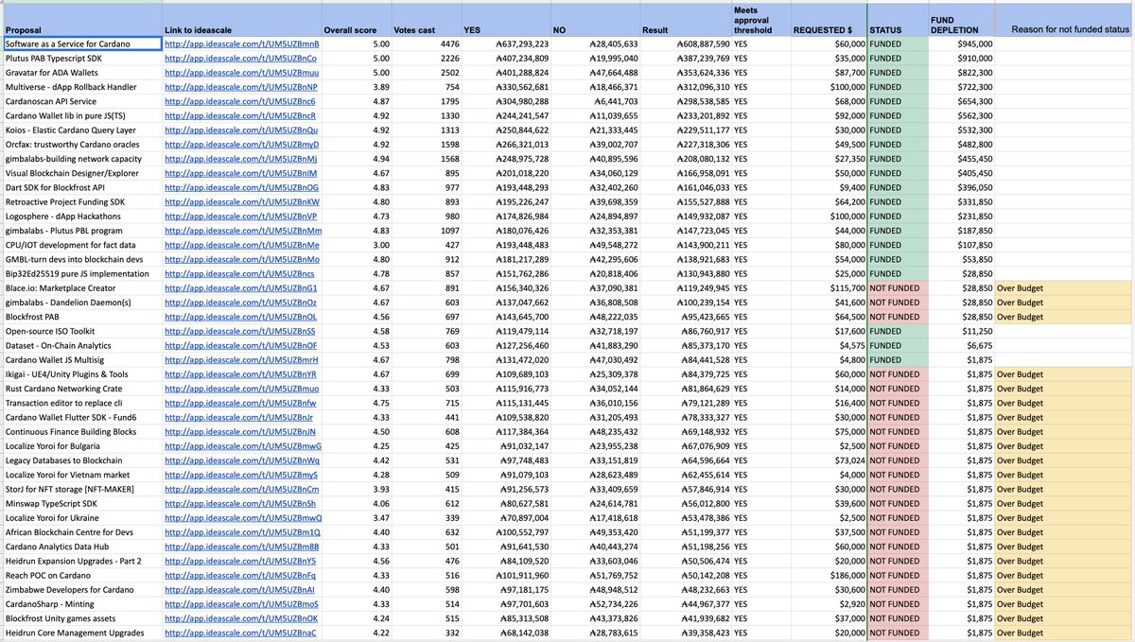Select the REQUESTED $ column header

(x=828, y=20)
